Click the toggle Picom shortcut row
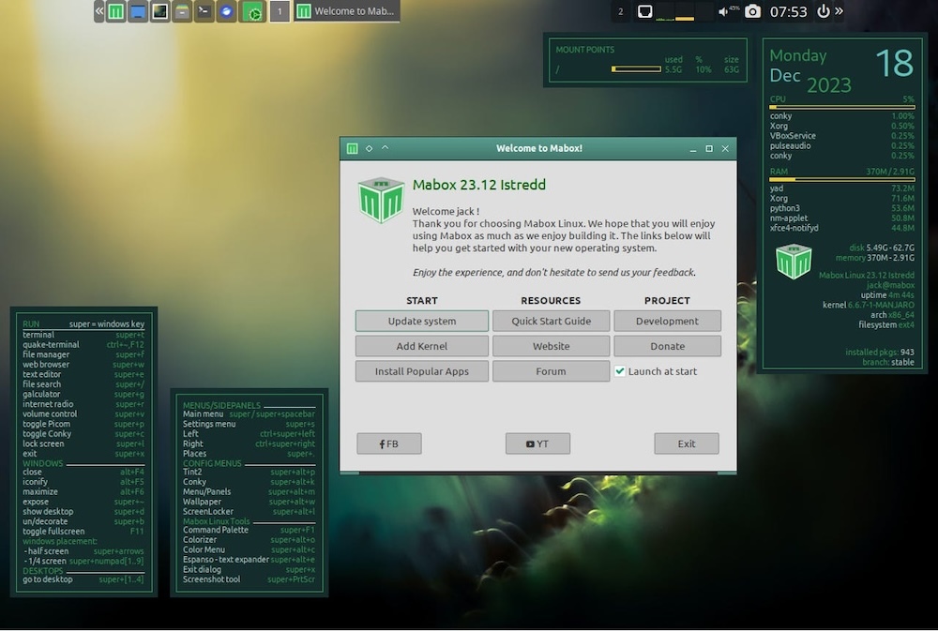Image resolution: width=938 pixels, height=631 pixels. coord(83,424)
